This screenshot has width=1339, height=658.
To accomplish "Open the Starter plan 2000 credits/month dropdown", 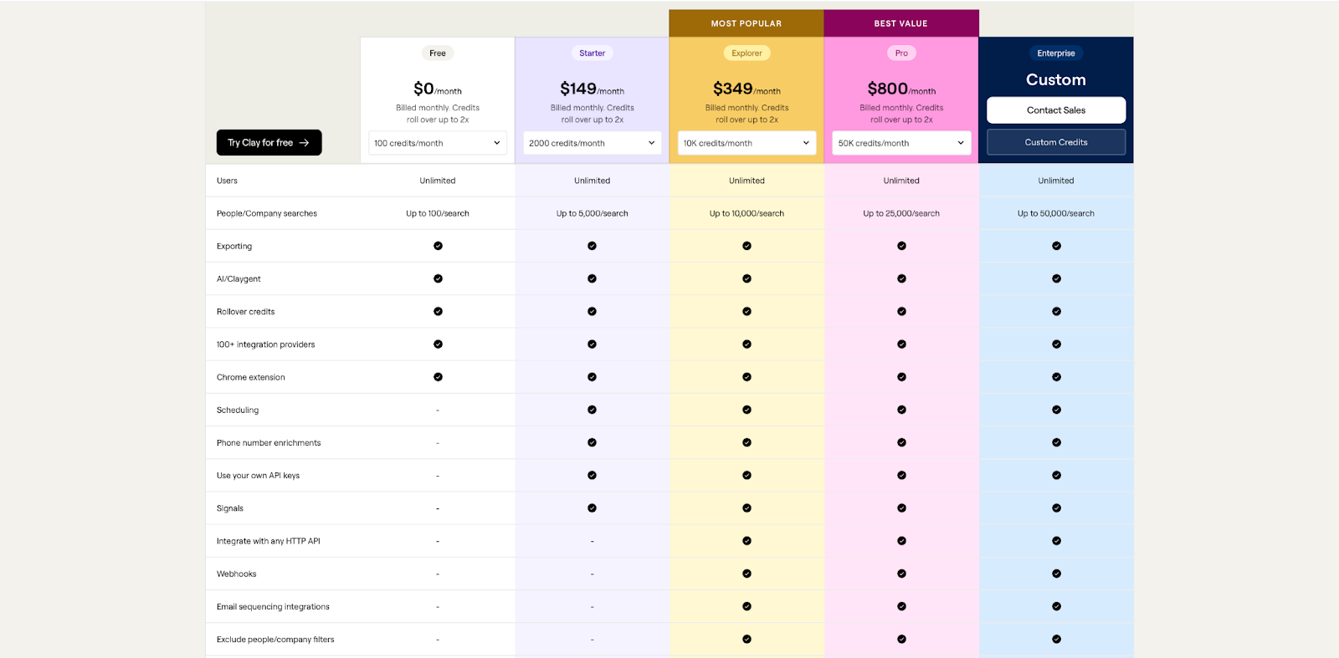I will click(593, 143).
